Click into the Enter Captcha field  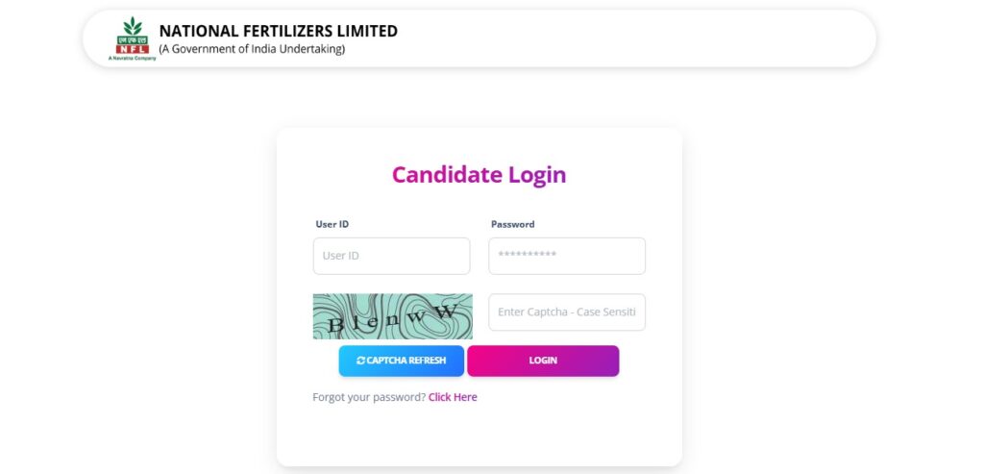pos(567,312)
